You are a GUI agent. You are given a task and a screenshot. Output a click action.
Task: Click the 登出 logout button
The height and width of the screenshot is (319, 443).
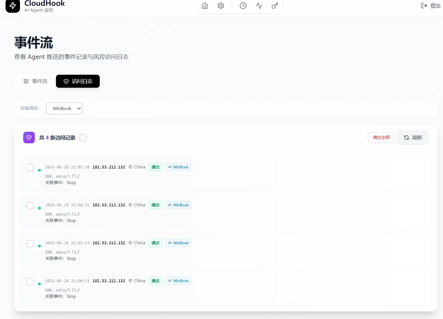[x=431, y=5]
